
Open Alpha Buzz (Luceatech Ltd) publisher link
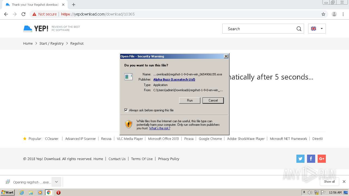tap(174, 79)
